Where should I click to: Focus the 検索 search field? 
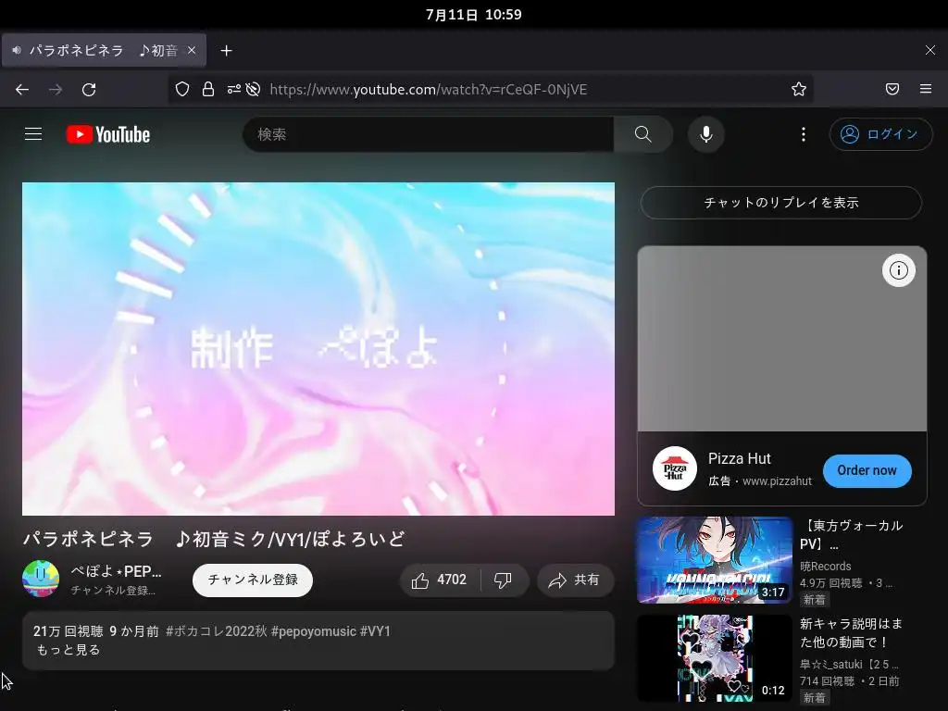pos(429,134)
